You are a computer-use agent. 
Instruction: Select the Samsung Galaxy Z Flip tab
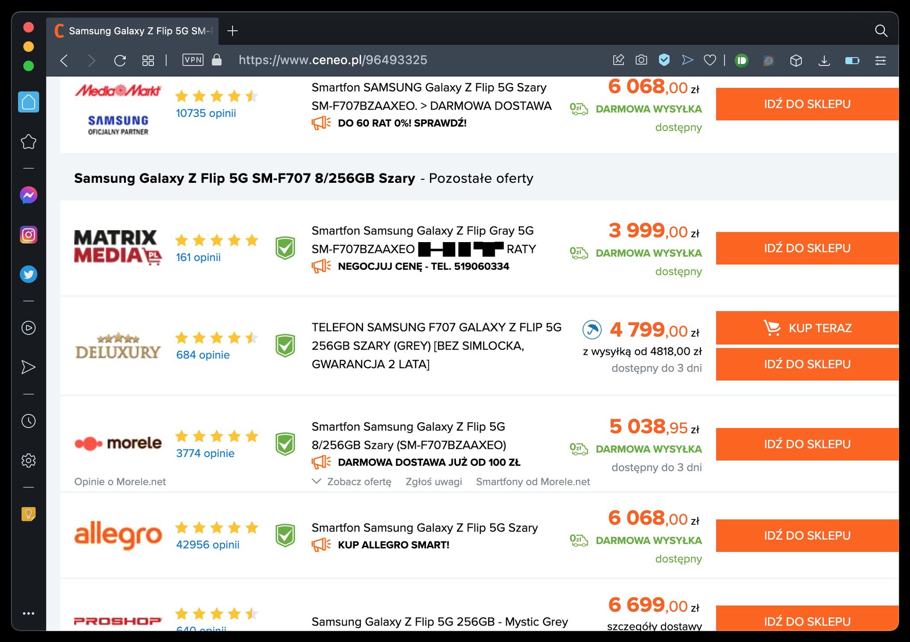(134, 31)
